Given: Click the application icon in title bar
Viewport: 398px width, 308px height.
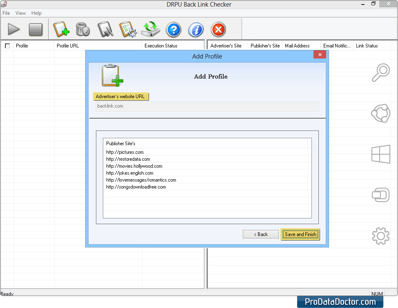Looking at the screenshot, I should (x=4, y=4).
